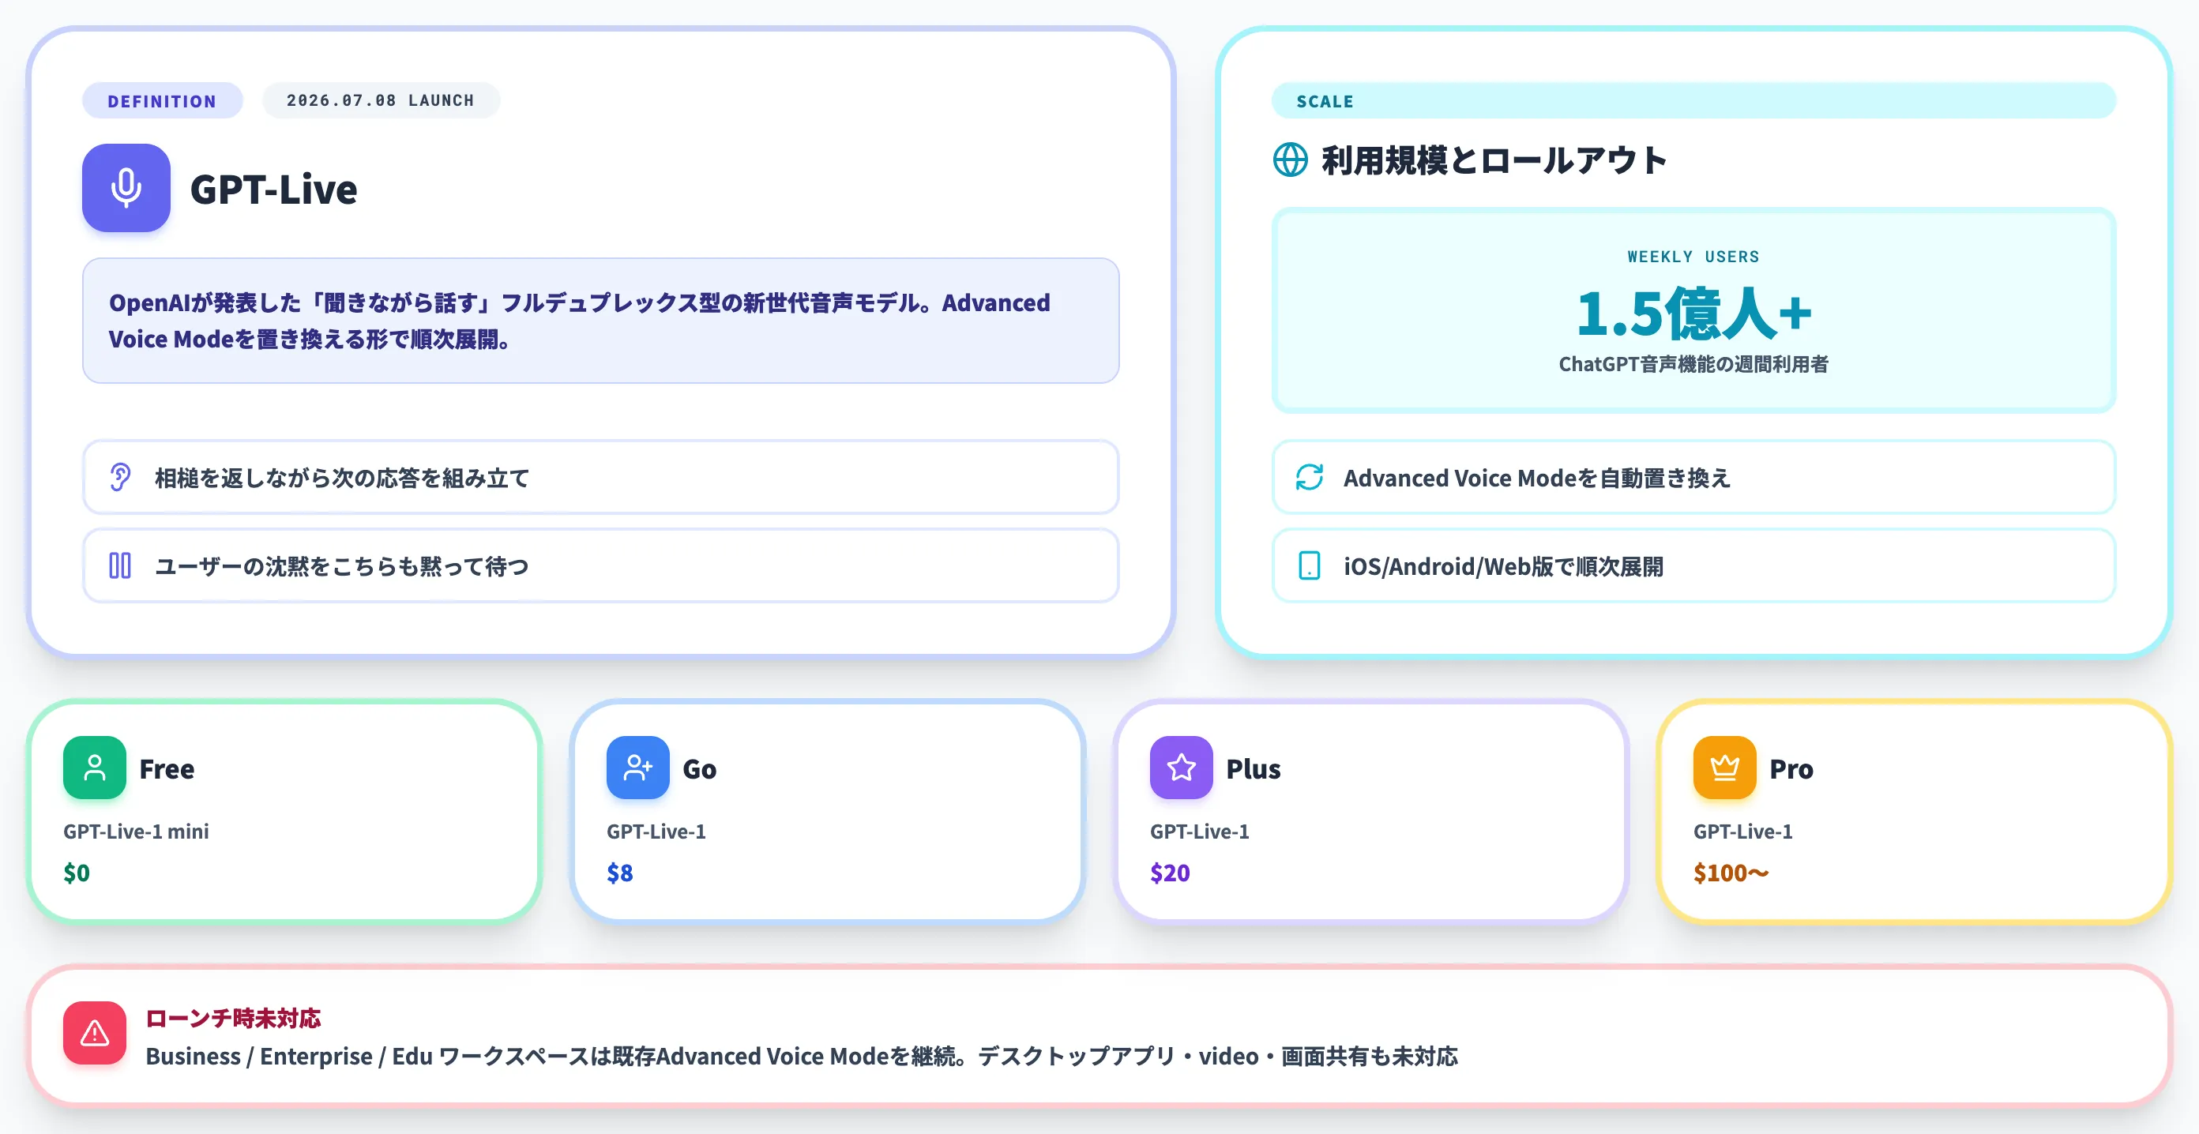Click the DEFINITION badge
2199x1134 pixels.
(162, 101)
